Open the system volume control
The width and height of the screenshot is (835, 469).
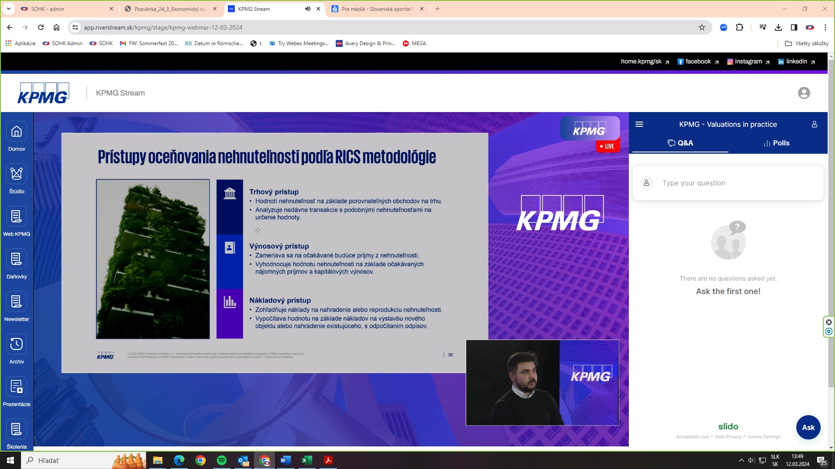pos(751,460)
